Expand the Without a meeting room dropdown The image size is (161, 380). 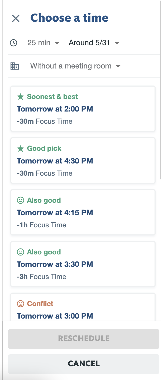[75, 66]
